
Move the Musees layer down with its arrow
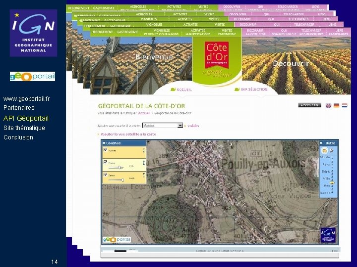(x=144, y=152)
